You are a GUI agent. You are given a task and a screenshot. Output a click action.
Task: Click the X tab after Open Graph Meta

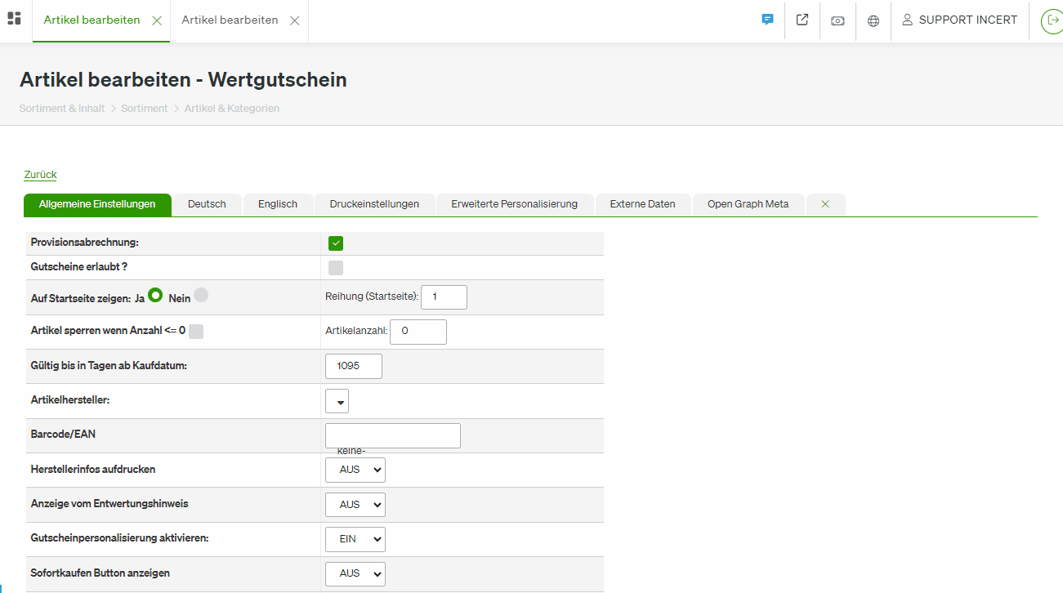(x=825, y=204)
